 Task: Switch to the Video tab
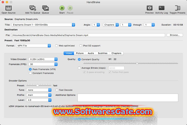(69, 53)
